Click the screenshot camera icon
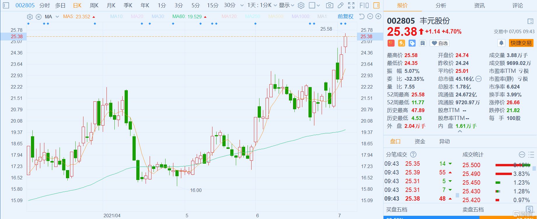Image resolution: width=537 pixels, height=219 pixels. 329,5
